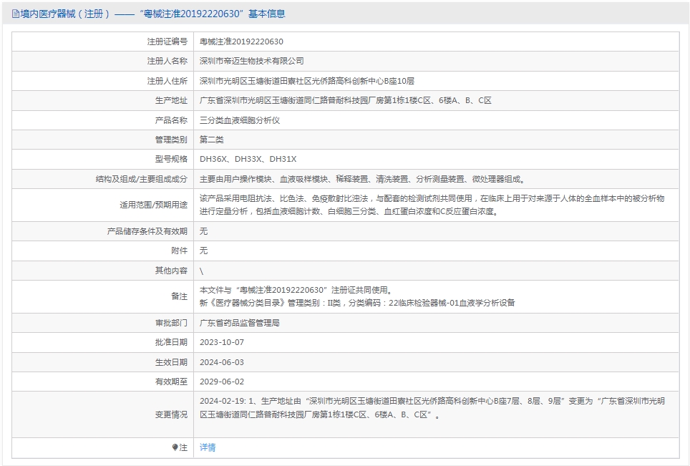This screenshot has width=690, height=466.
Task: Select registrant address ending B座10层
Action: 307,81
